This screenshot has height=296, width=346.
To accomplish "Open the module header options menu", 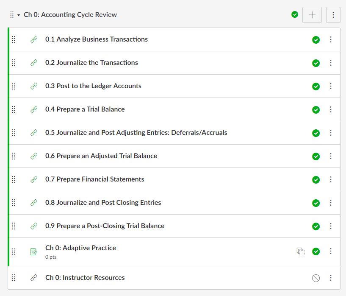I will 333,15.
